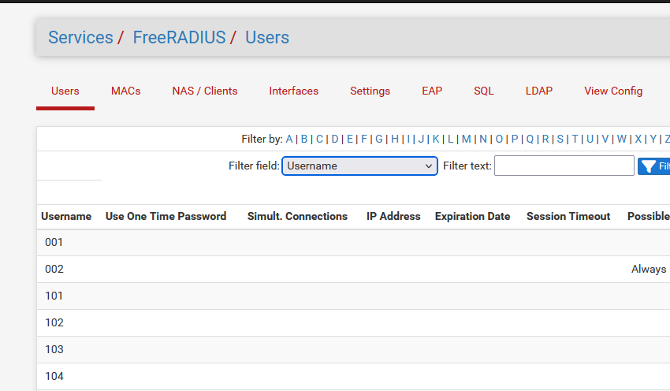The image size is (670, 391).
Task: Click the FreeRADIUS breadcrumb link
Action: pyautogui.click(x=179, y=38)
